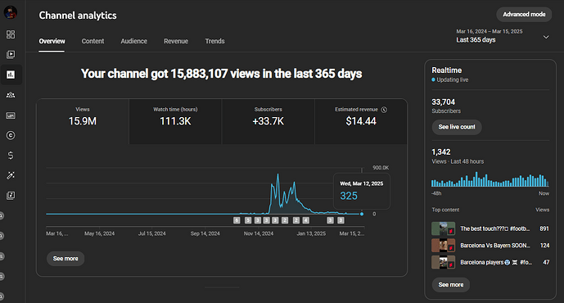Open the Subtitles sidebar icon
564x303 pixels.
(x=11, y=115)
